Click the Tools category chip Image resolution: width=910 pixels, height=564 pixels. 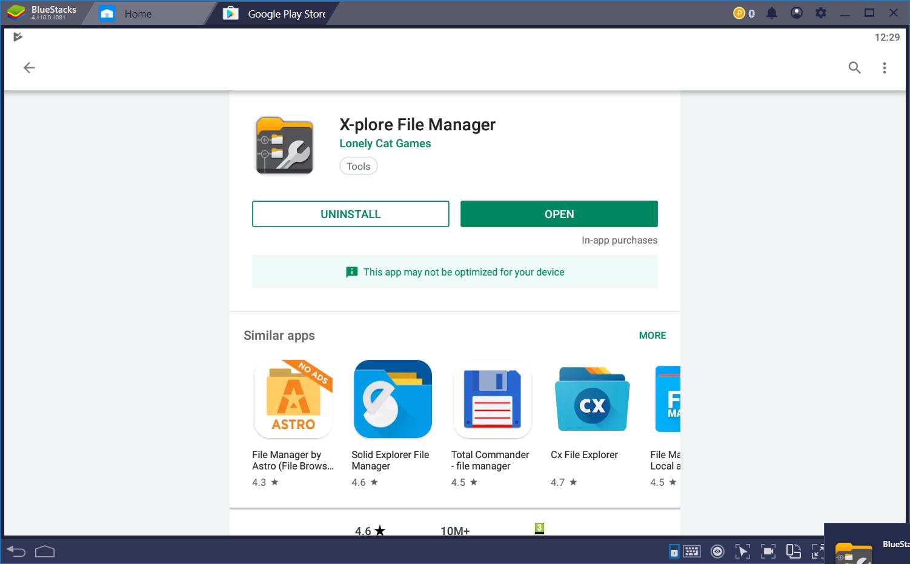point(359,166)
